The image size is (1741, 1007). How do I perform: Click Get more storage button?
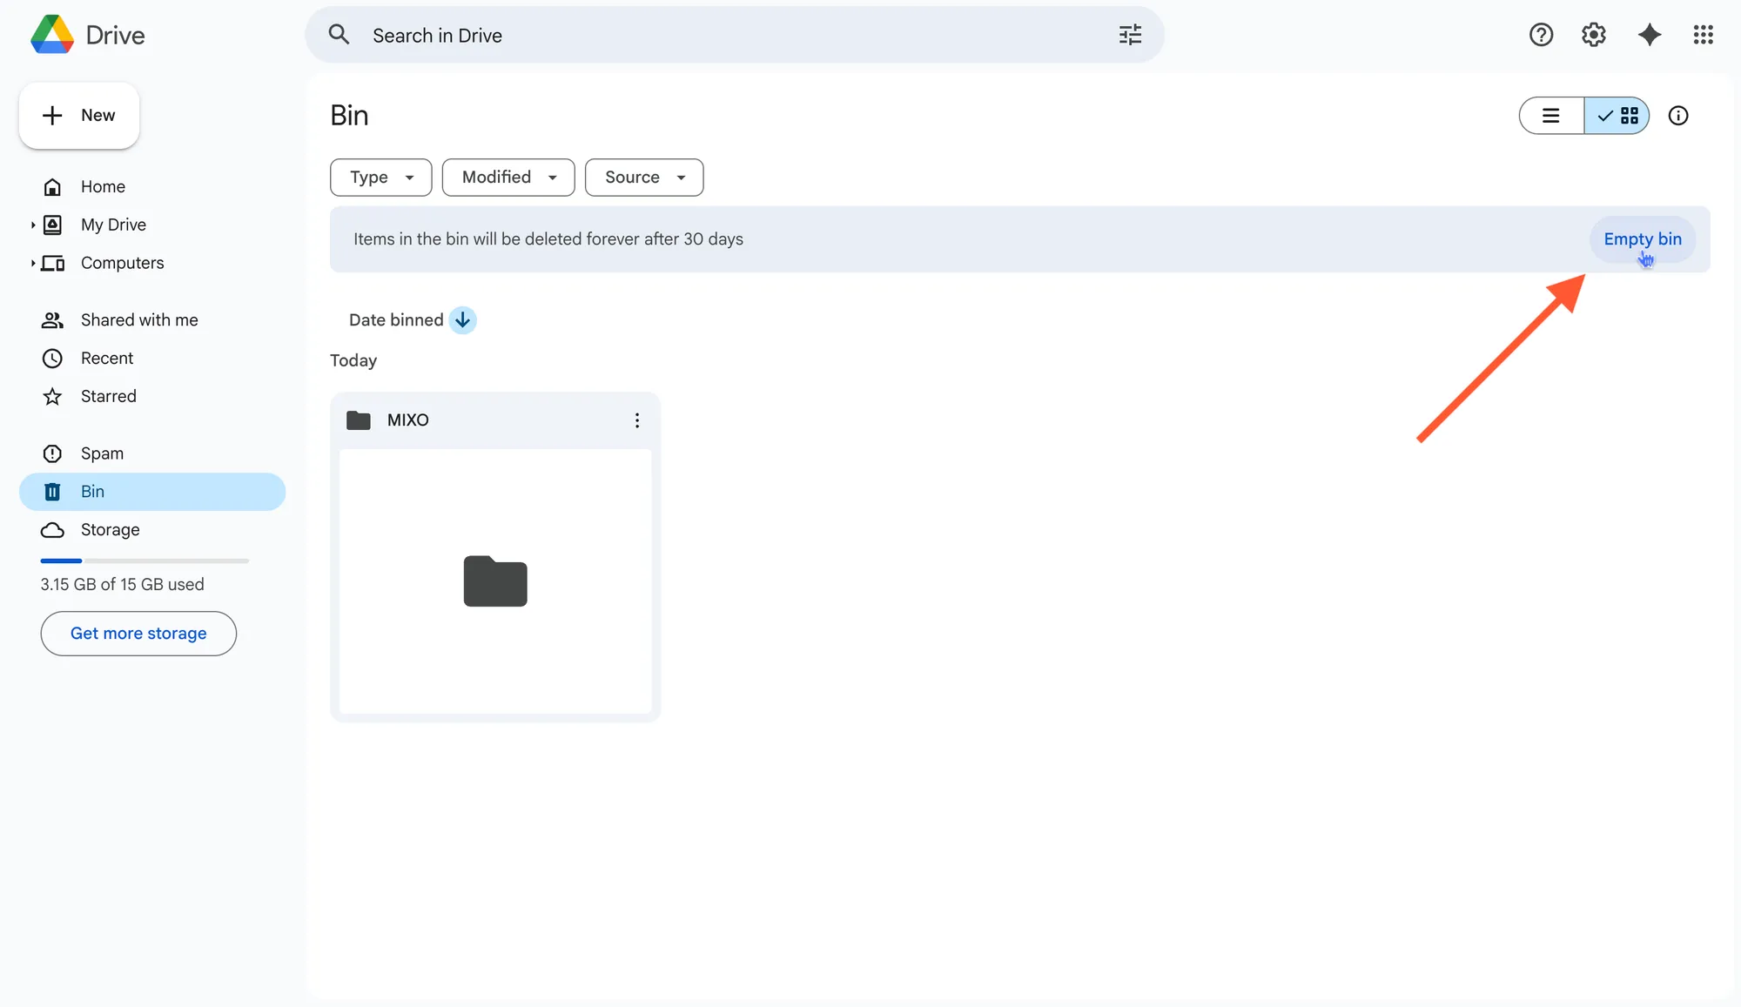[138, 634]
